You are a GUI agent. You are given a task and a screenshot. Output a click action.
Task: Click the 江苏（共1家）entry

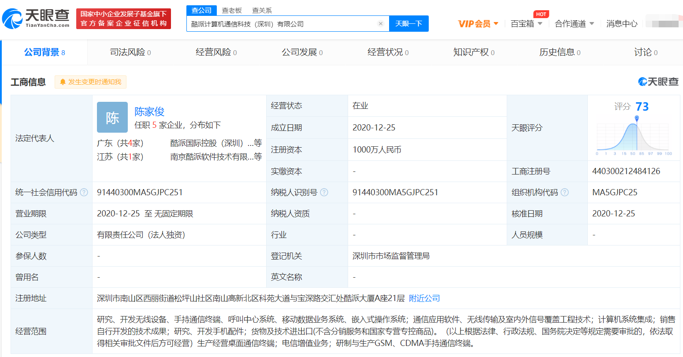tap(120, 157)
